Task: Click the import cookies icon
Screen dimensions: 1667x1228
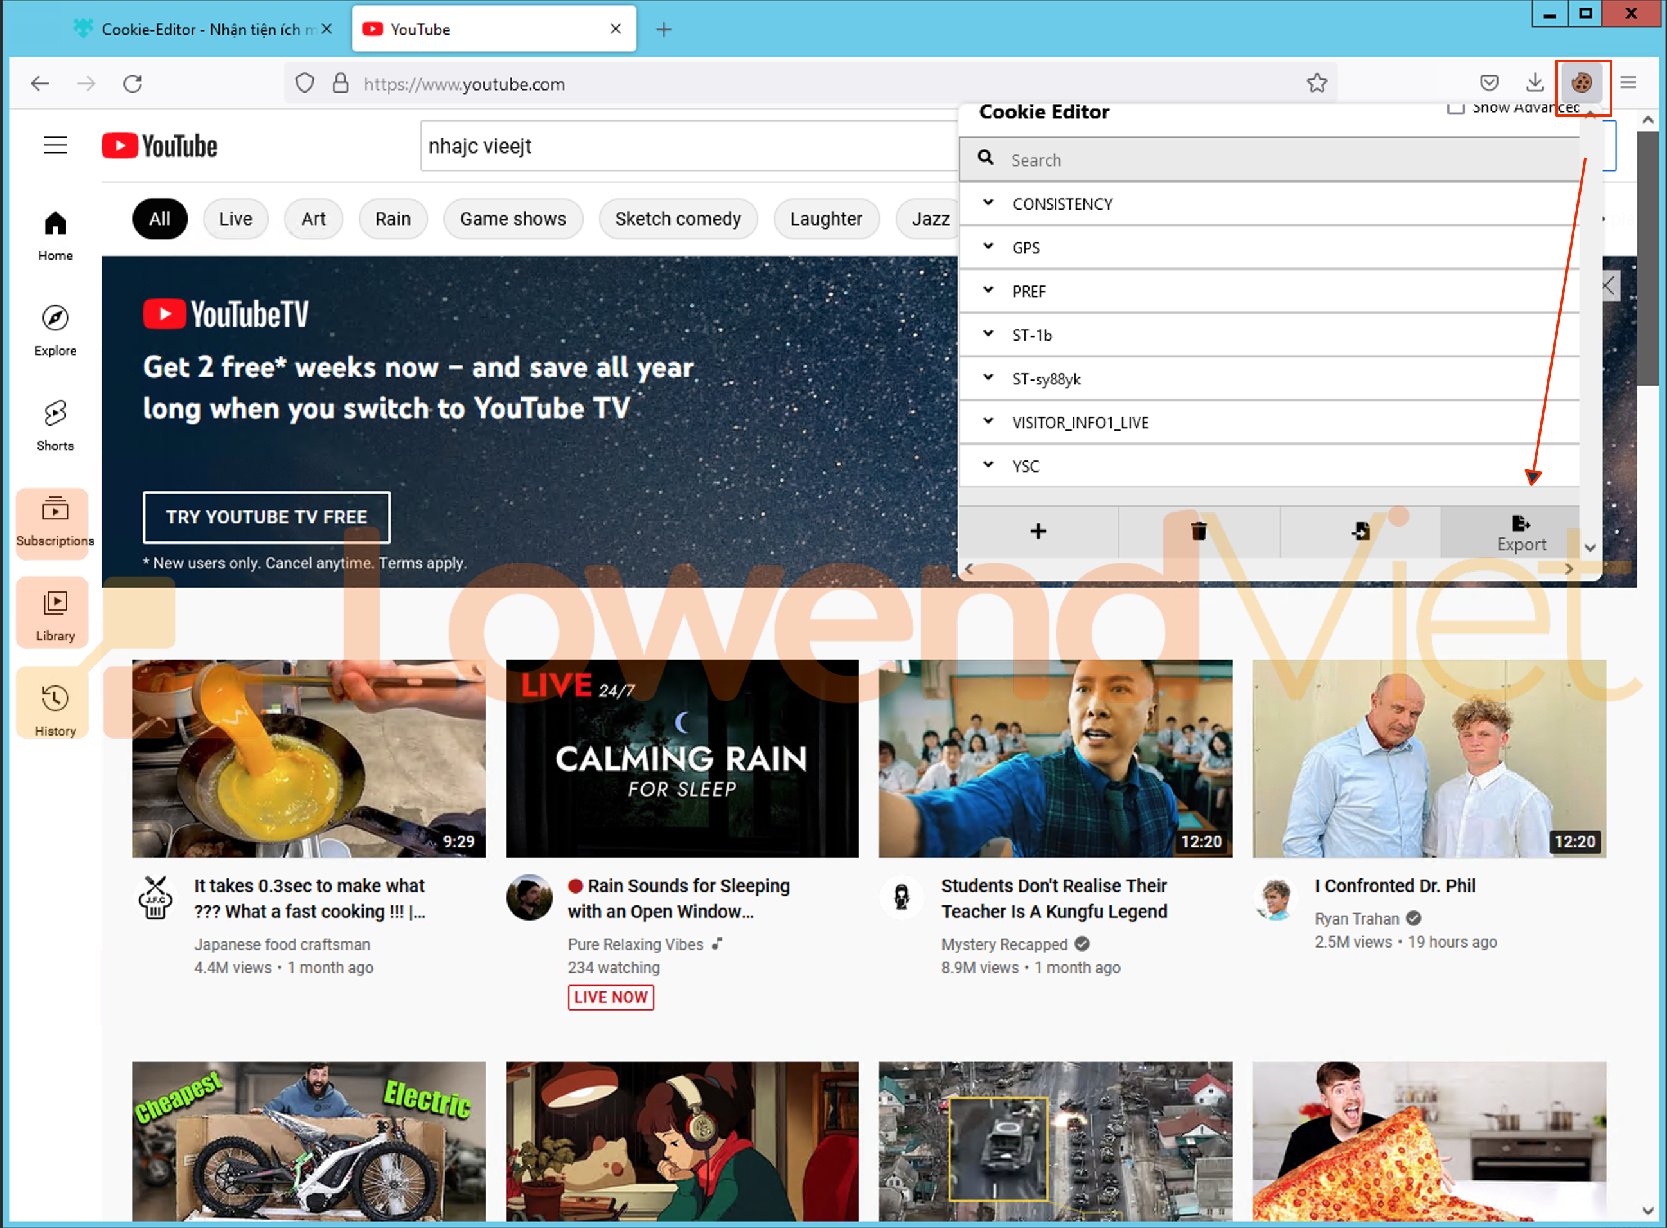Action: pos(1360,532)
